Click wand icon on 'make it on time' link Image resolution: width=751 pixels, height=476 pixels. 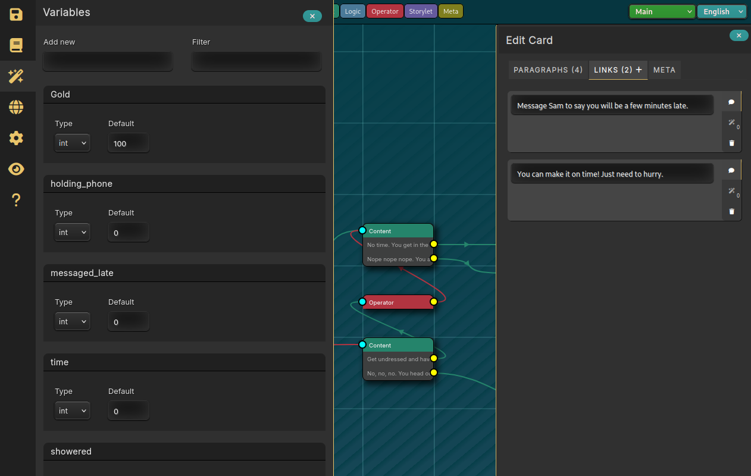(x=731, y=191)
